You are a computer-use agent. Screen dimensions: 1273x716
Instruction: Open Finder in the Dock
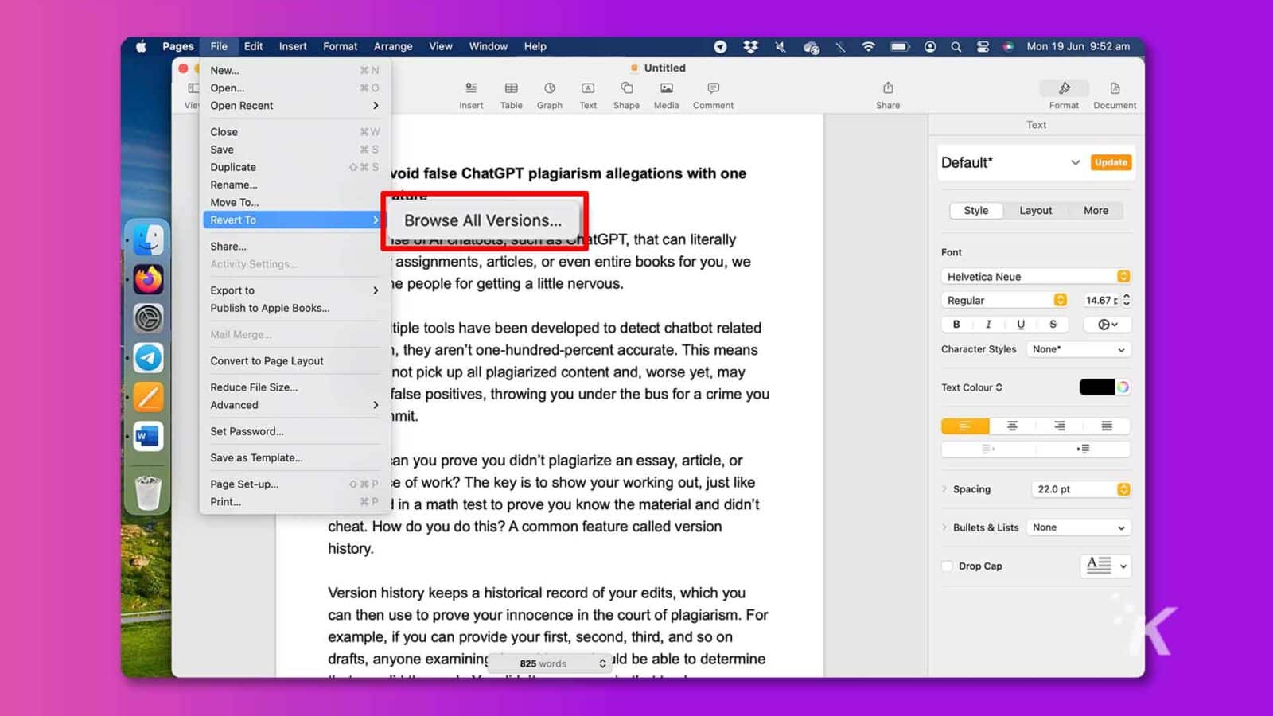click(148, 239)
